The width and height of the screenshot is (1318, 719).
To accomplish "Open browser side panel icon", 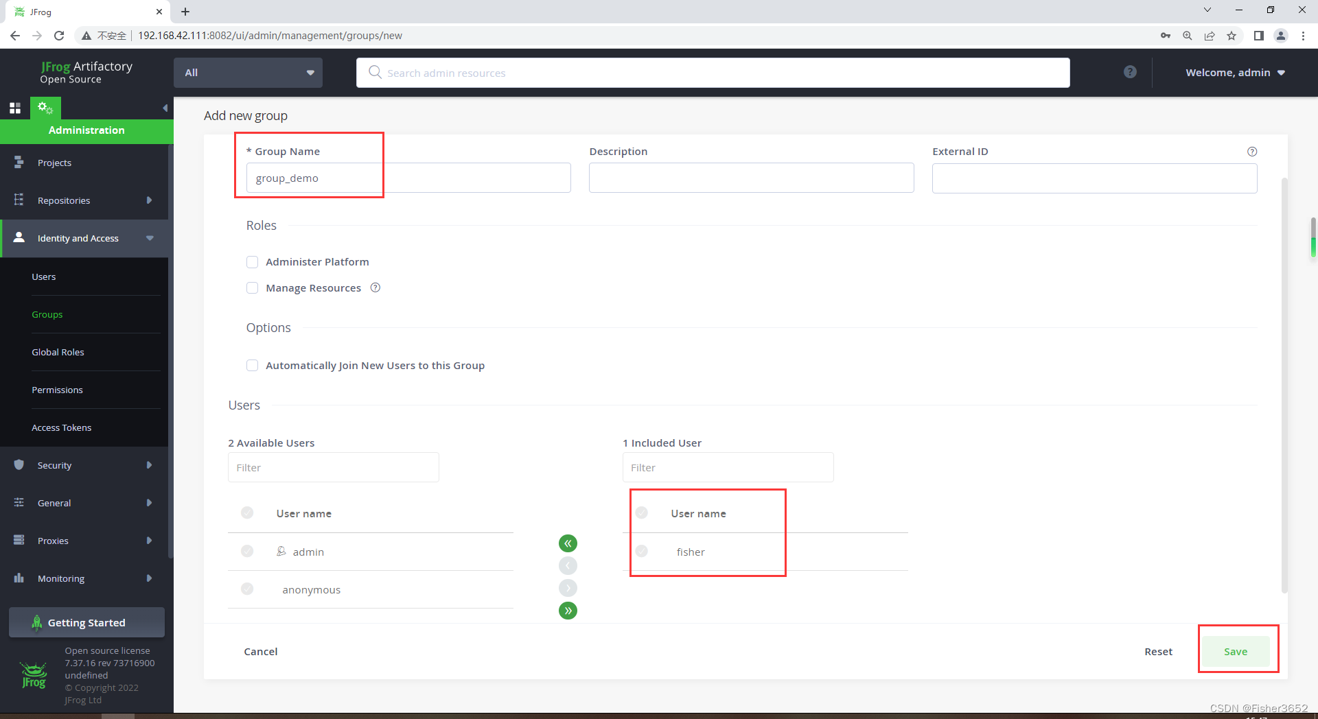I will (x=1258, y=36).
